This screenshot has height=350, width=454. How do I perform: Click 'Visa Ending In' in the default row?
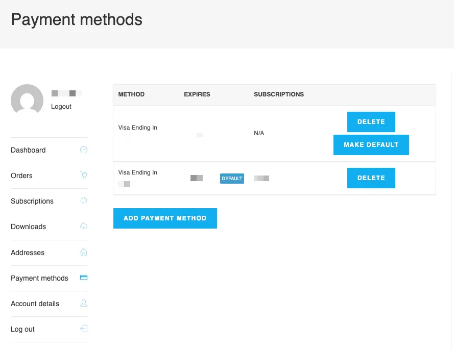137,172
